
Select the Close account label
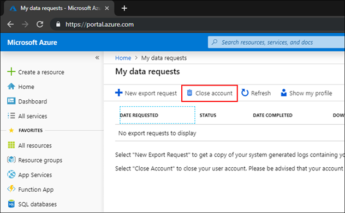tap(214, 93)
